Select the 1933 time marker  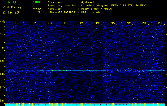[x=49, y=23]
